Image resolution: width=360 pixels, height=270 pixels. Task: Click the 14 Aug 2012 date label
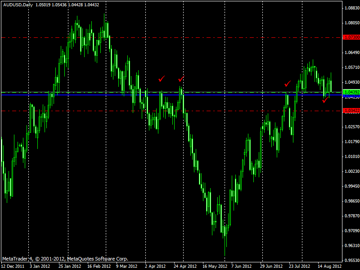pyautogui.click(x=330, y=266)
